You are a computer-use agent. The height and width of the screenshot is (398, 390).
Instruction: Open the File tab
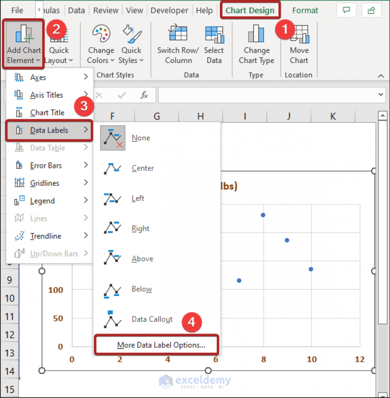(17, 10)
